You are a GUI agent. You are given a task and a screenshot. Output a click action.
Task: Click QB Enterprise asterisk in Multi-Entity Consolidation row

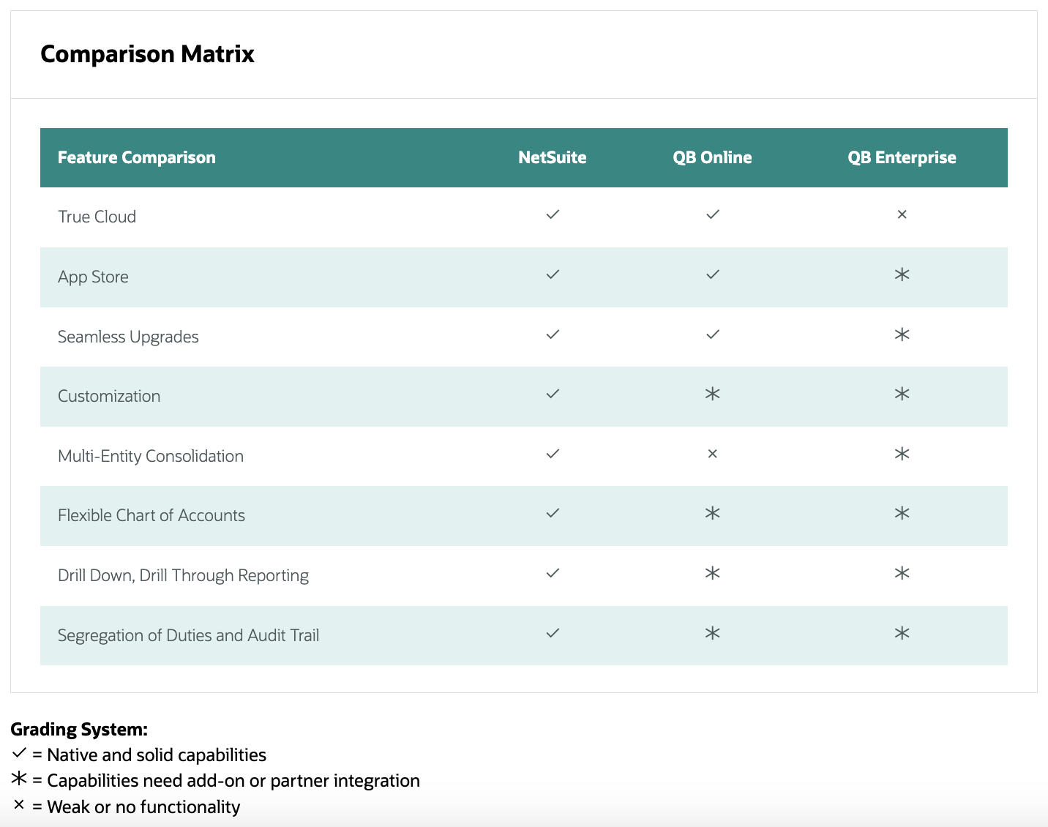(x=902, y=454)
